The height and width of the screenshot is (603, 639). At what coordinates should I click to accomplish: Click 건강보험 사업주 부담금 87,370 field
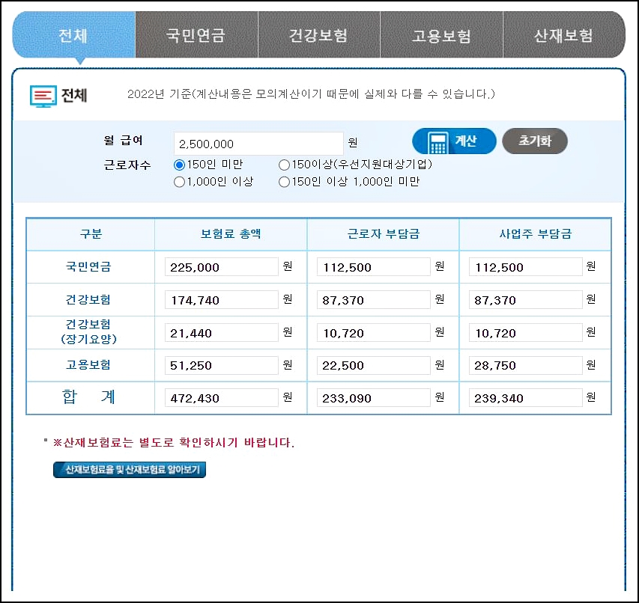click(x=525, y=300)
